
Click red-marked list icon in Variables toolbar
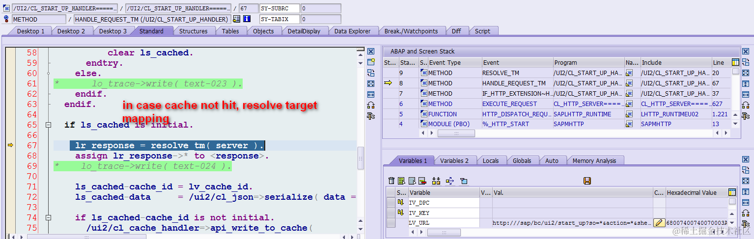[x=422, y=181]
